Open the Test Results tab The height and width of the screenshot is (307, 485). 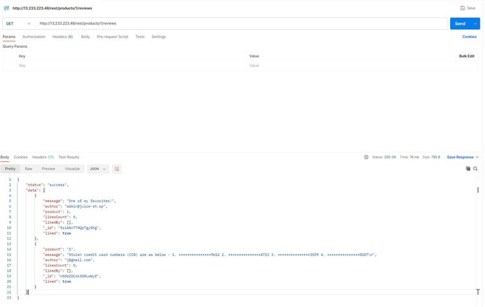click(69, 157)
